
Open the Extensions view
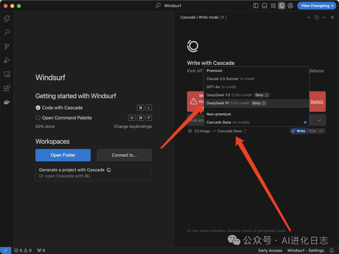pos(7,88)
